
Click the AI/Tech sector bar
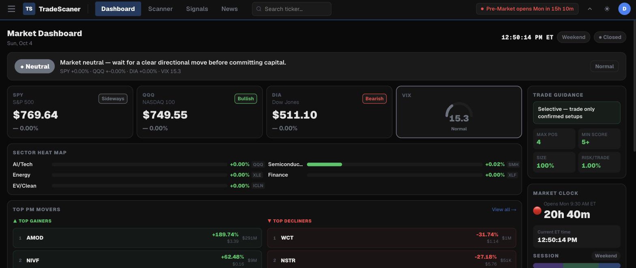coord(140,164)
